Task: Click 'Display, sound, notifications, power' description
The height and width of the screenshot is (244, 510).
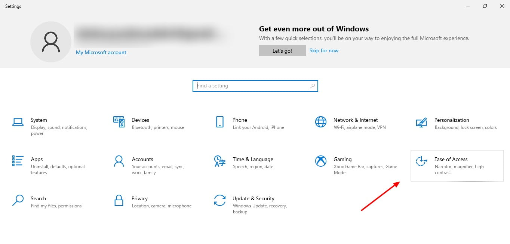Action: click(x=59, y=130)
